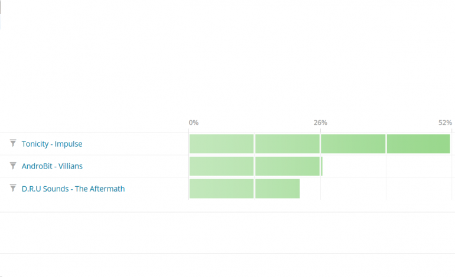This screenshot has width=455, height=277.
Task: Click second segment of AndroBit bar
Action: point(287,166)
